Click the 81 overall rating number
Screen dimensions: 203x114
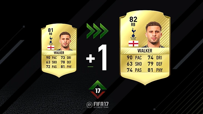point(51,30)
